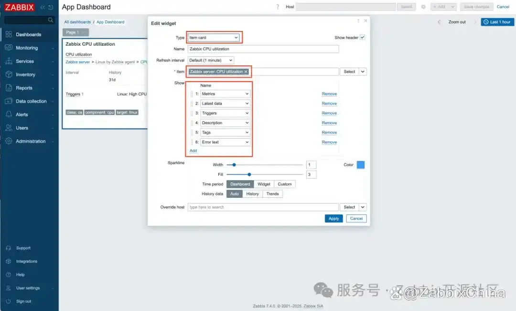Click the Users sidebar icon
Screen dimensions: 516x311
point(9,128)
